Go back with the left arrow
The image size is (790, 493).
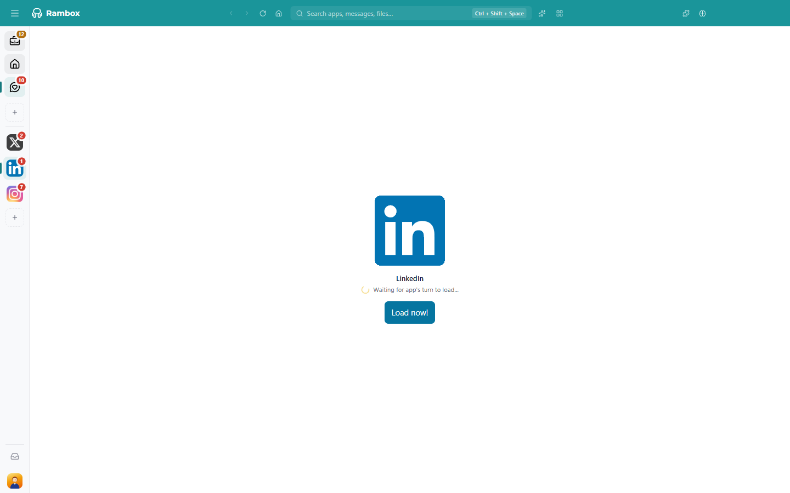pos(231,13)
